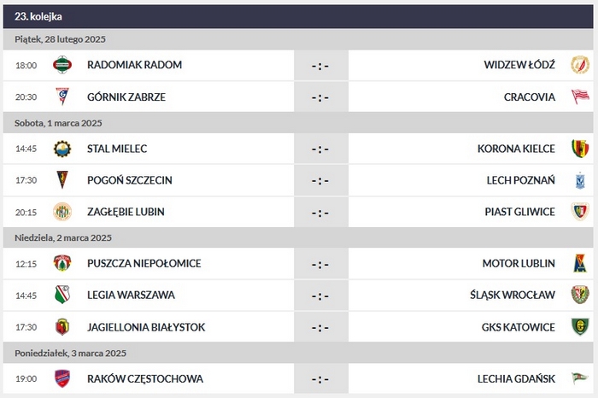
Task: Click the Puszcza Niepołomice match score placeholder
Action: point(320,263)
